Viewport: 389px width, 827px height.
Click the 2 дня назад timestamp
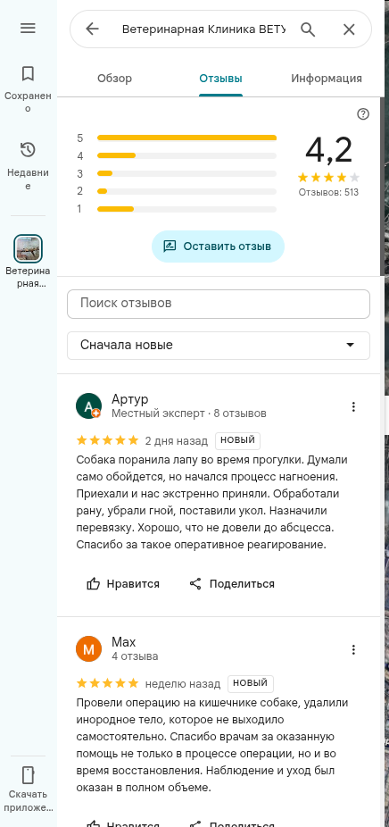tap(177, 441)
